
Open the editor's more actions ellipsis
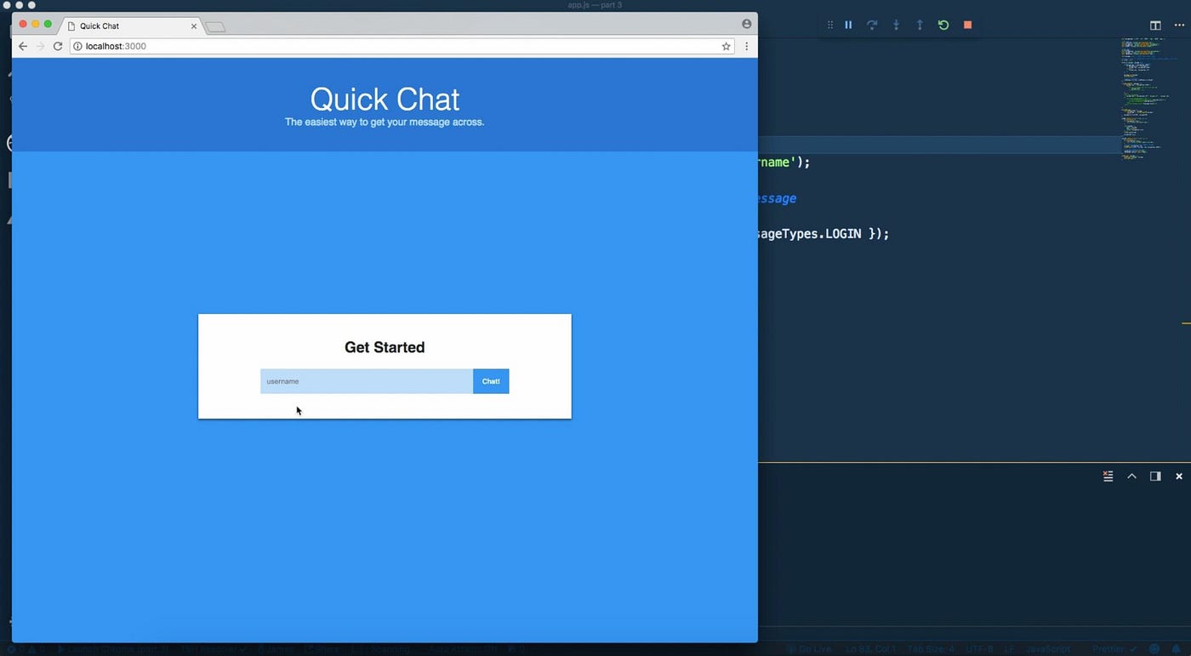[1179, 26]
